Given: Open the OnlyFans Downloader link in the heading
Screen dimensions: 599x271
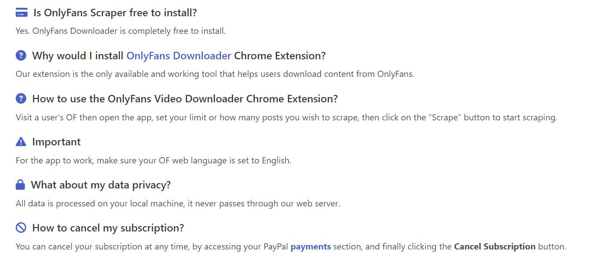Looking at the screenshot, I should [x=178, y=56].
